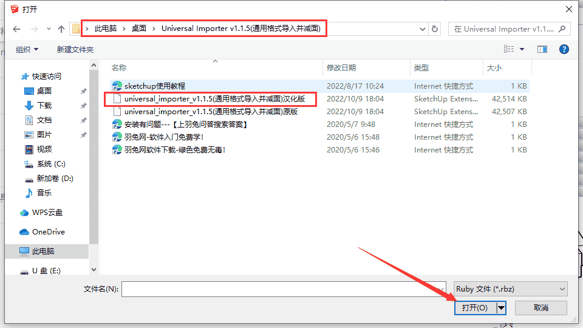Toggle the preview pane
583x328 pixels.
click(x=542, y=49)
